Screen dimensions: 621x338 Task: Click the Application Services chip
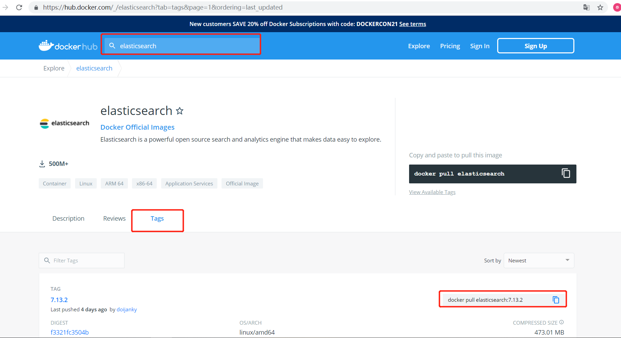(x=189, y=184)
